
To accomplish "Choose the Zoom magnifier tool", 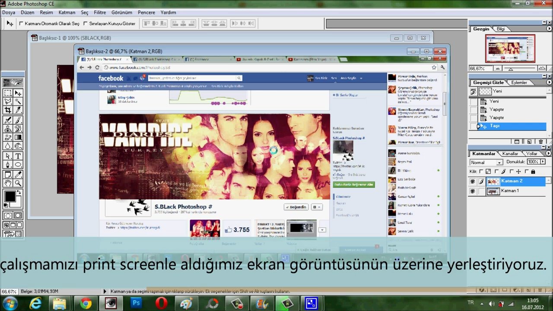I will click(18, 183).
